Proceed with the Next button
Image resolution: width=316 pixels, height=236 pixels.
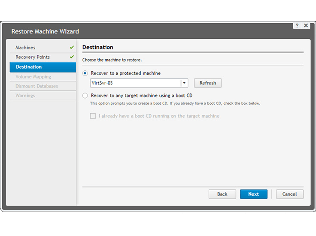pos(253,194)
